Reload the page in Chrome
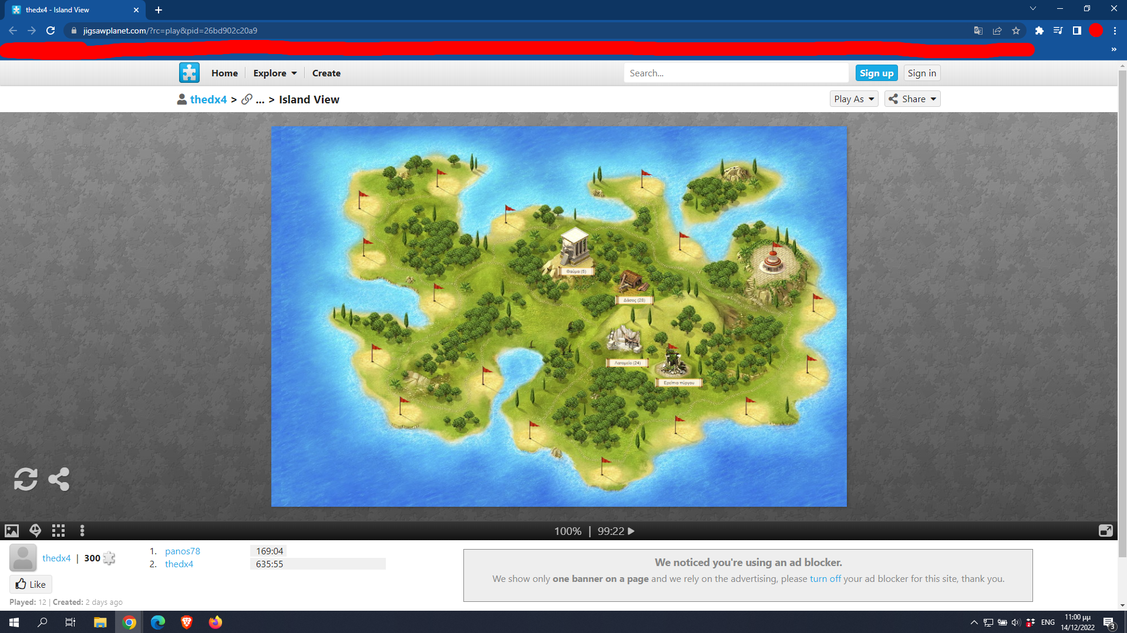1127x633 pixels. [x=51, y=31]
